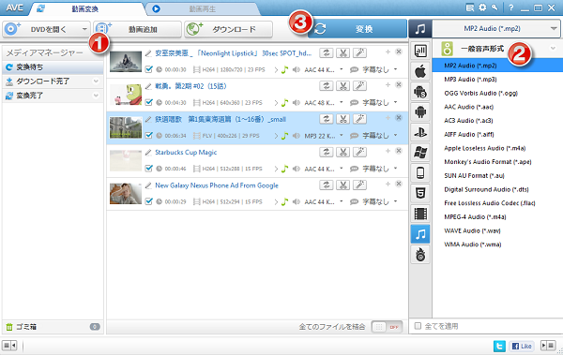Open audio track dropdown for Neonlight Lipstick
Image resolution: width=563 pixels, height=355 pixels.
(x=342, y=69)
